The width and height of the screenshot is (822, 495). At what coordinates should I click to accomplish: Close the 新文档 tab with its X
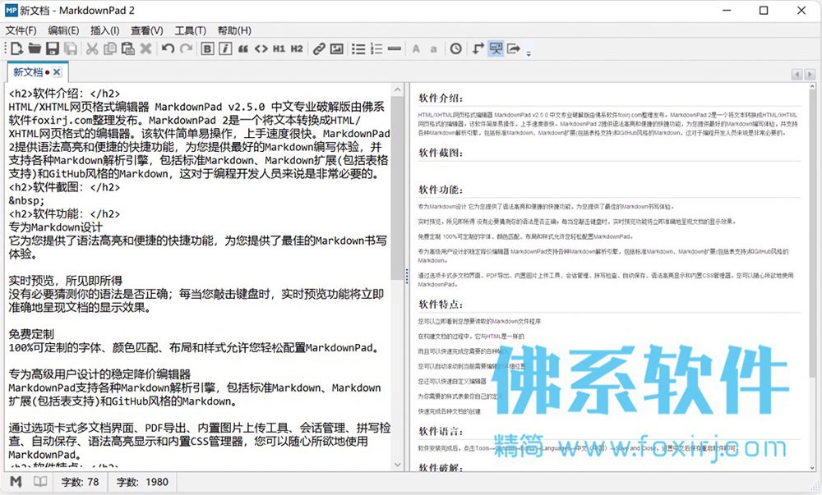(58, 72)
